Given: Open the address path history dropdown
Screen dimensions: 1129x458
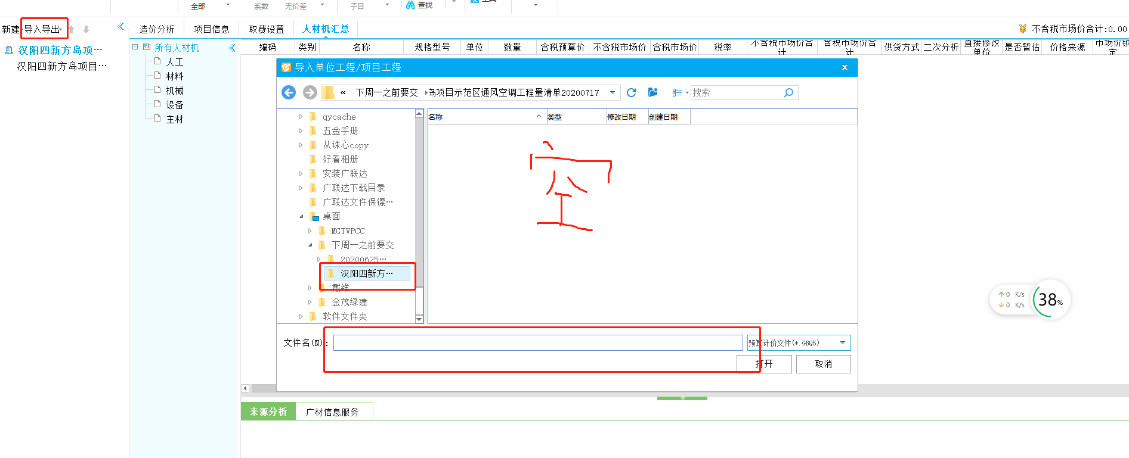Looking at the screenshot, I should point(613,92).
